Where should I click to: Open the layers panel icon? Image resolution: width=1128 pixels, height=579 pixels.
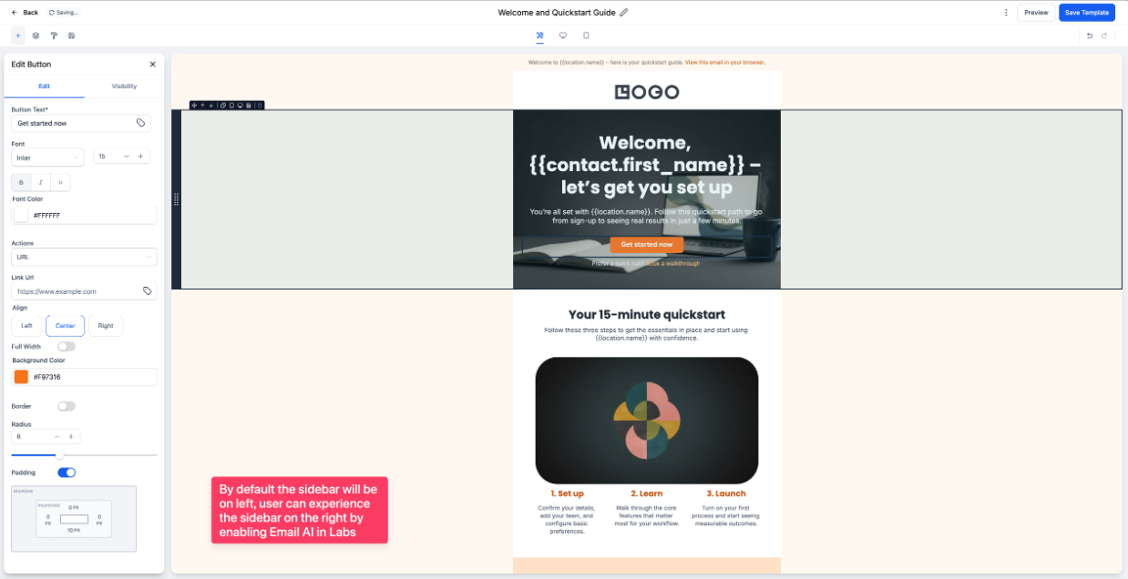point(36,36)
